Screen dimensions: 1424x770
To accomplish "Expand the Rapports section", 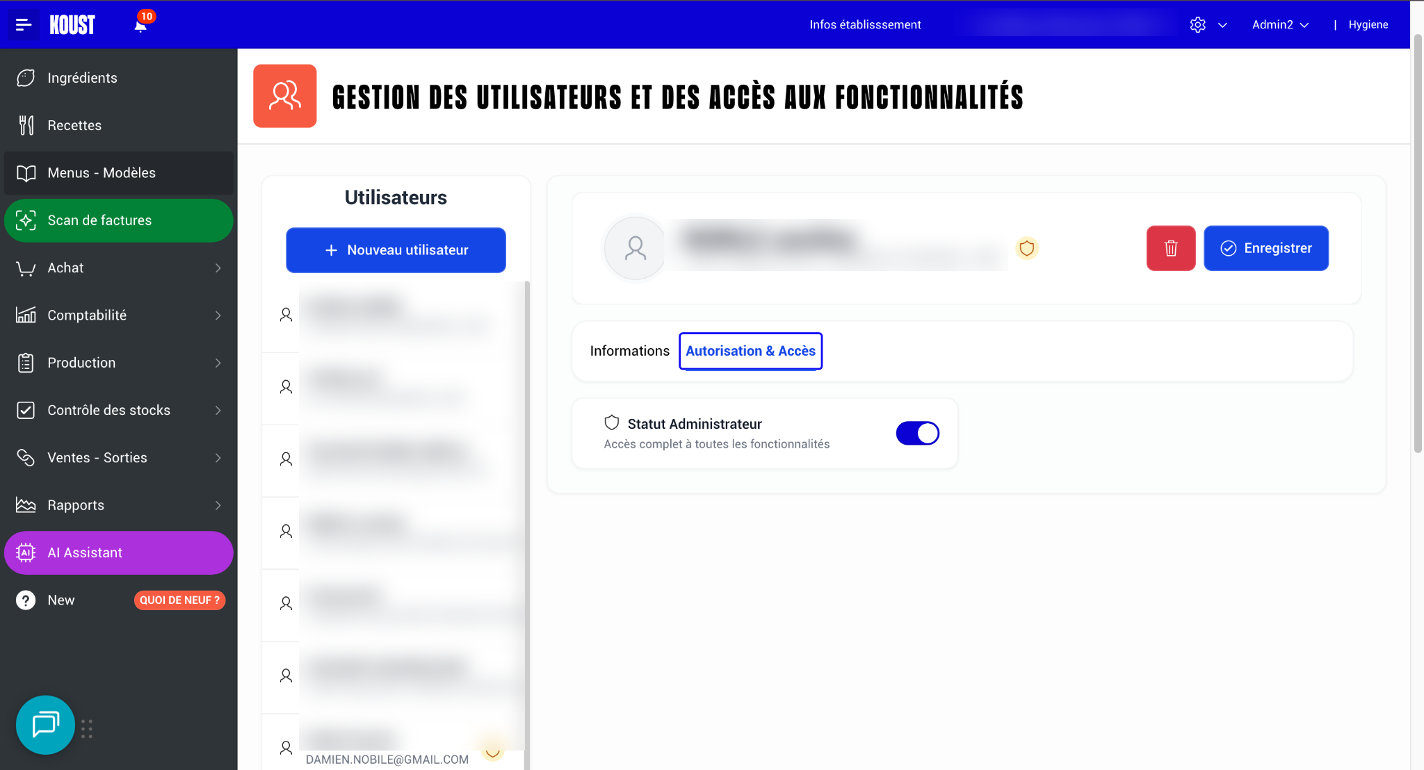I will pos(119,505).
